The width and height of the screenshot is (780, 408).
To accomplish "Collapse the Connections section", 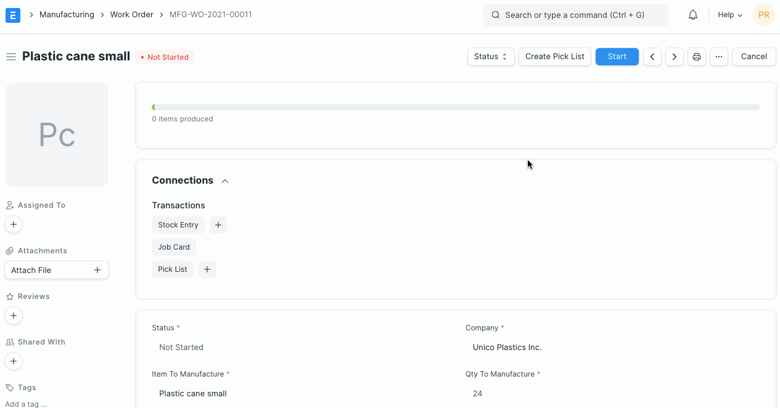I will (x=225, y=181).
